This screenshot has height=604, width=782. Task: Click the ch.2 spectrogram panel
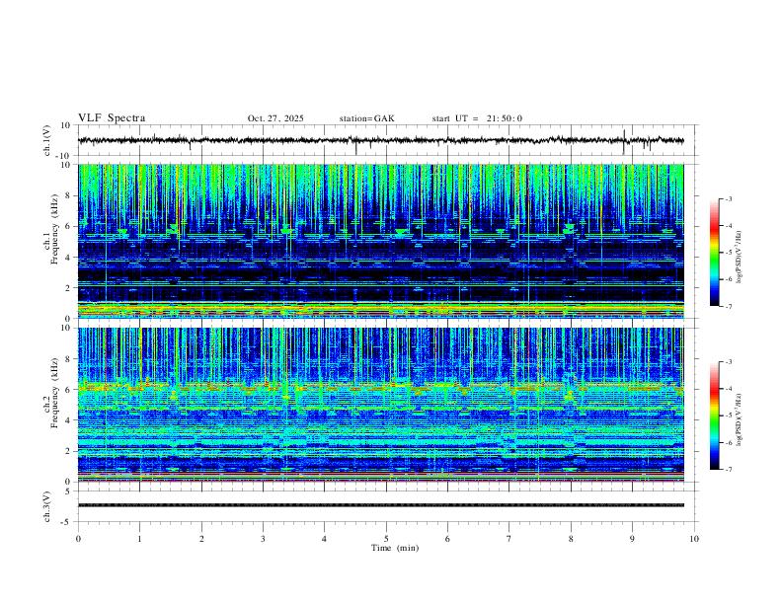380,405
